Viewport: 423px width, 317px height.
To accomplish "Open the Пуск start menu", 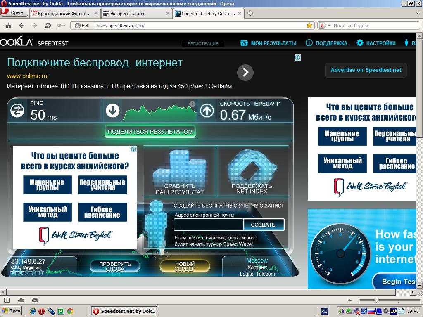I will [x=11, y=311].
